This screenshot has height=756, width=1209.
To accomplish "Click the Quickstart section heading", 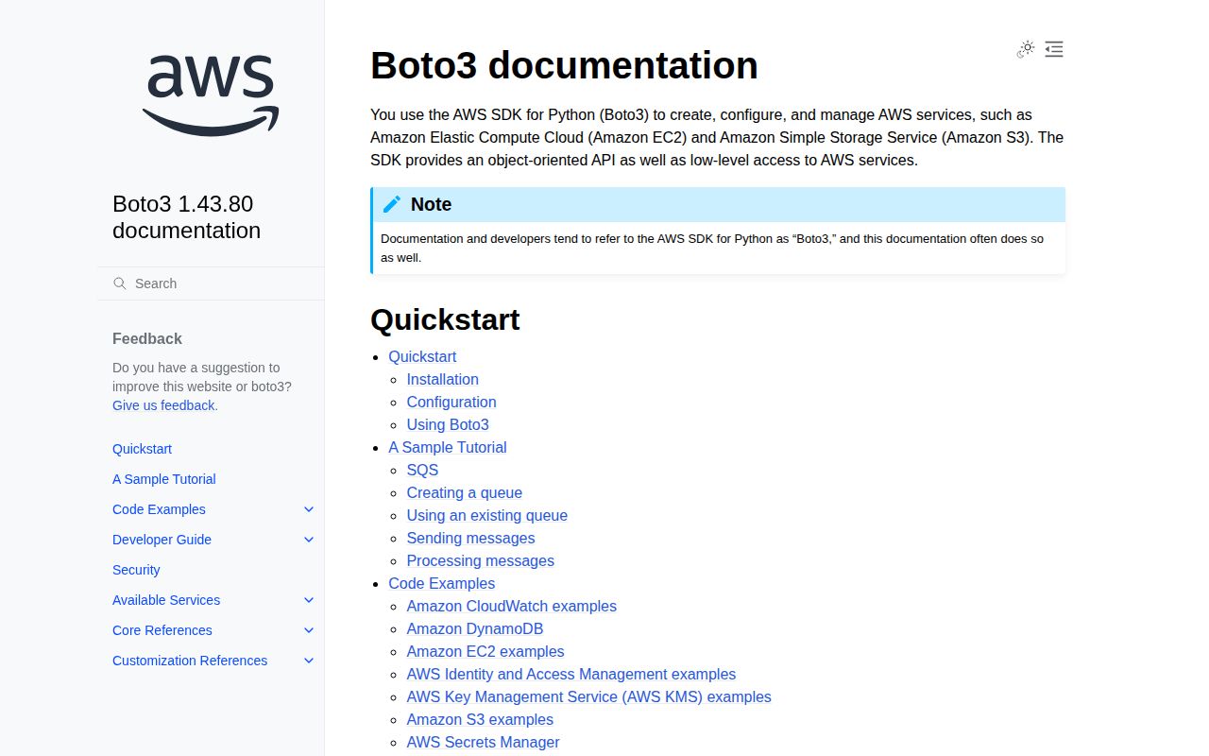I will tap(445, 319).
